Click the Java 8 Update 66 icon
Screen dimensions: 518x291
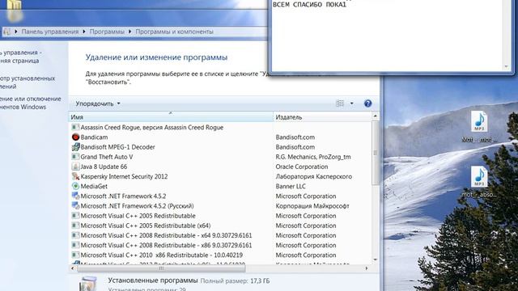coord(75,167)
